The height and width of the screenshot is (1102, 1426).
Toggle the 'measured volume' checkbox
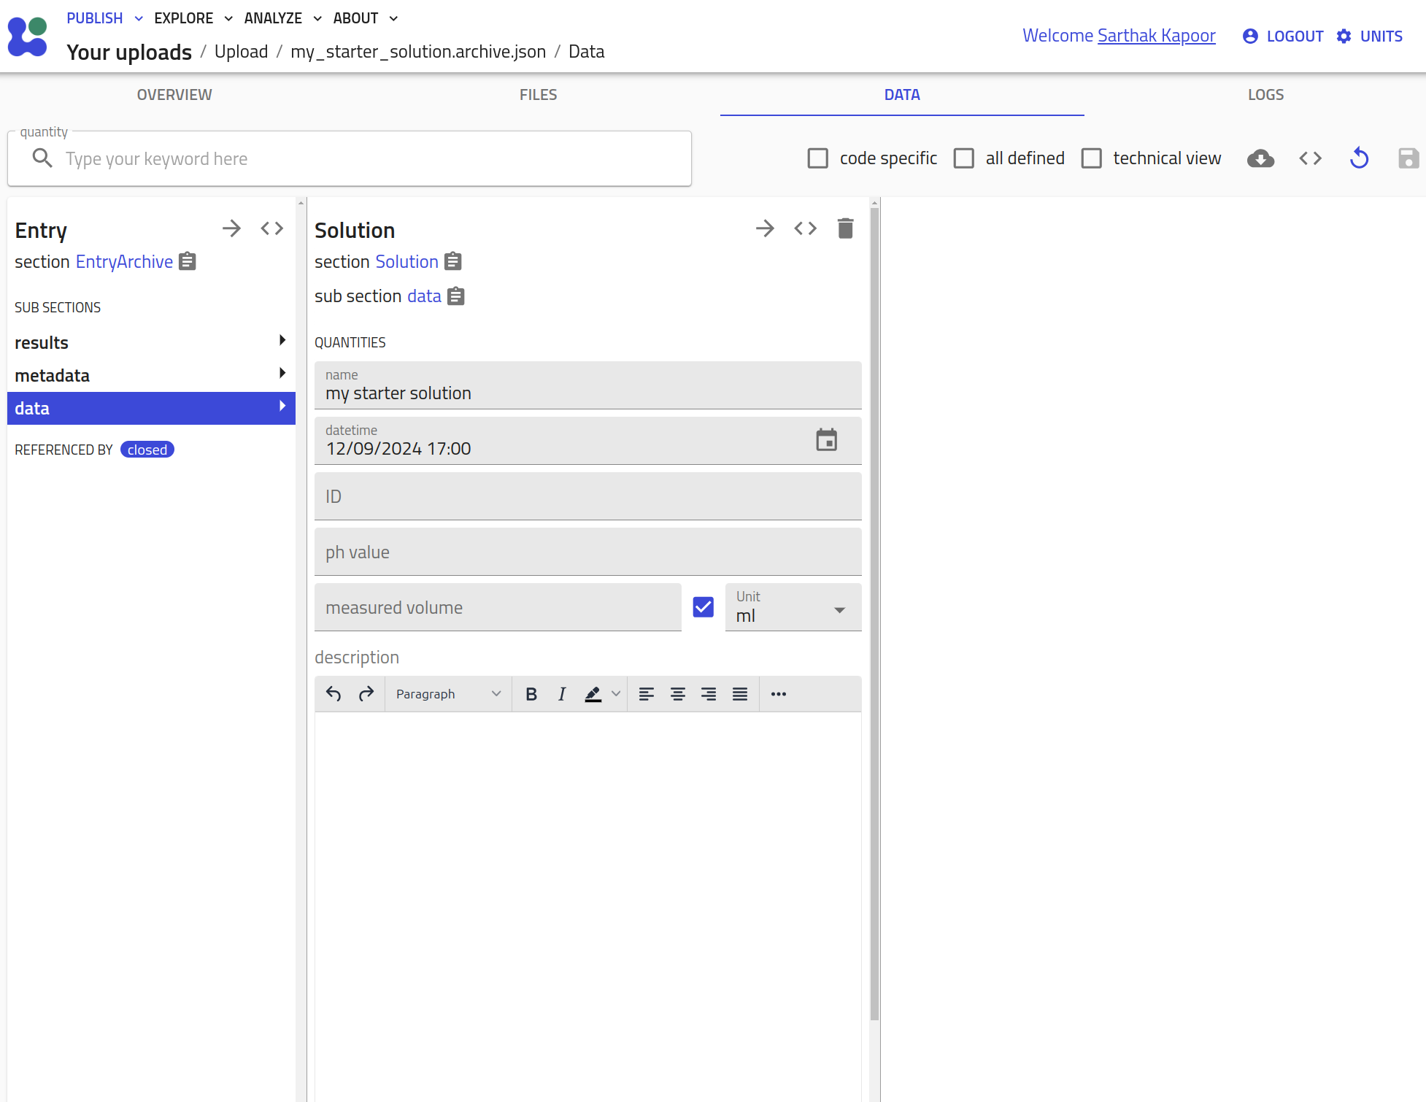click(x=703, y=606)
